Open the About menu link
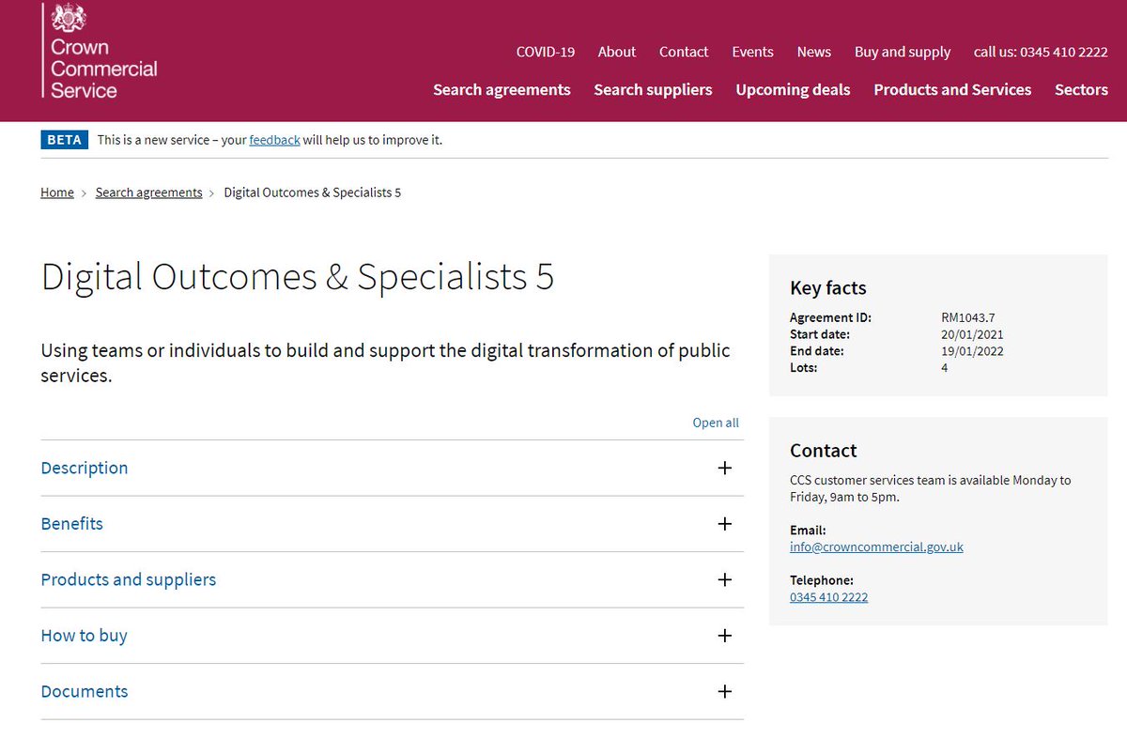The image size is (1127, 754). click(617, 52)
